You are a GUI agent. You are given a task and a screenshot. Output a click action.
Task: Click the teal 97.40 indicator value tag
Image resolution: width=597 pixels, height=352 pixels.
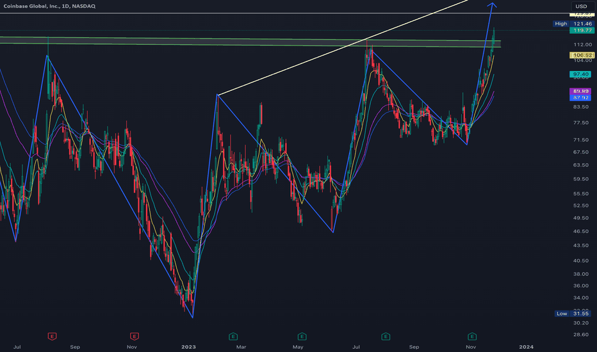[x=580, y=74]
